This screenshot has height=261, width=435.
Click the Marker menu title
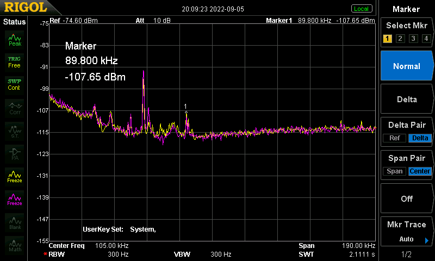(406, 9)
